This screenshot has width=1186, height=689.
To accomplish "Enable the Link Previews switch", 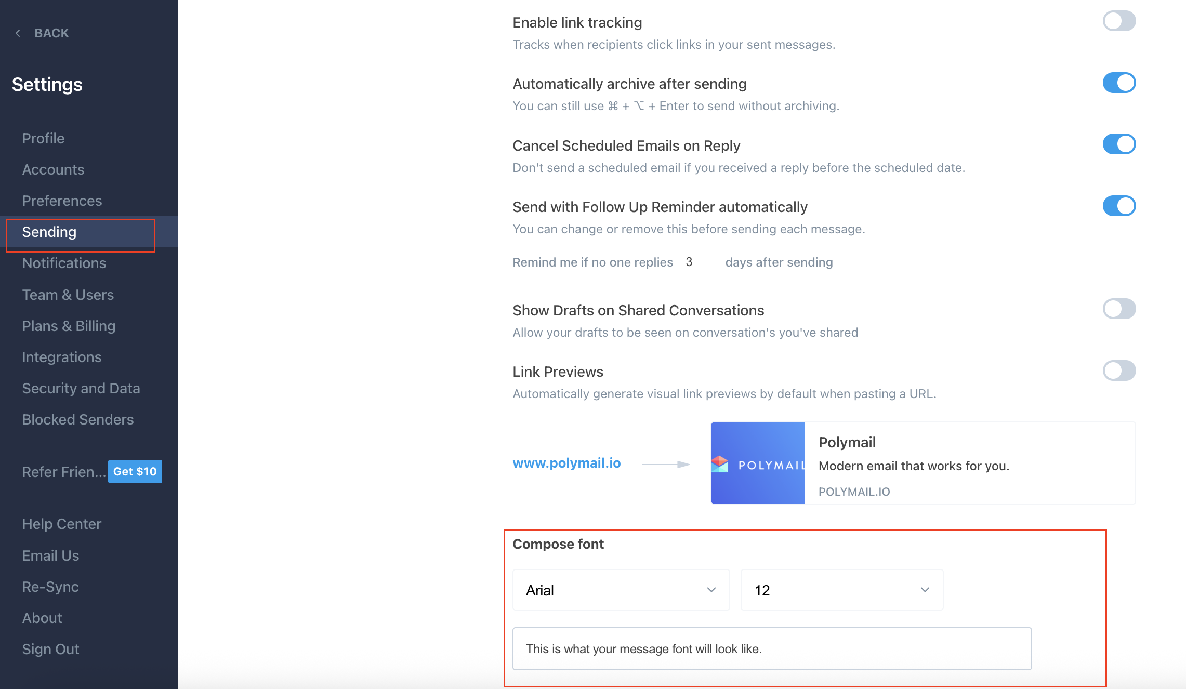I will click(x=1119, y=370).
